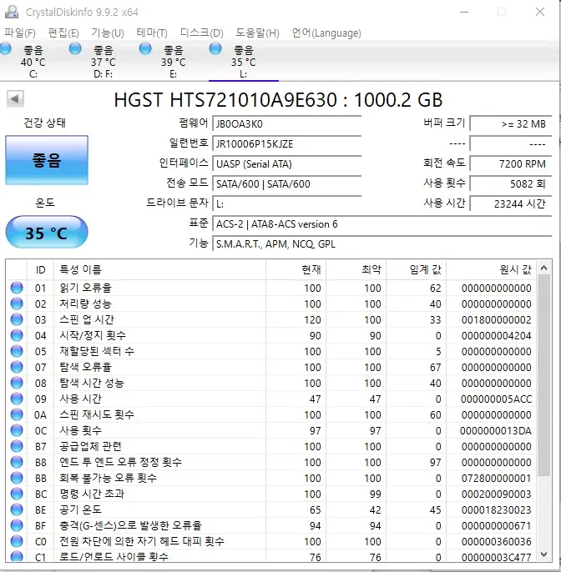Click status circle for 03 스핀 업 시간
Image resolution: width=561 pixels, height=572 pixels.
click(x=17, y=319)
